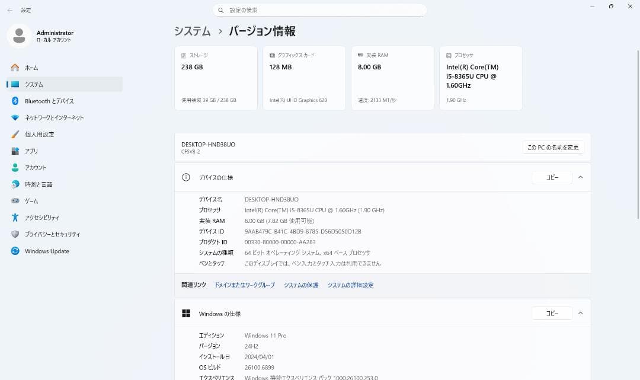Viewport: 640px width, 380px height.
Task: Open ドメインまたはワークグループ link
Action: tap(245, 285)
